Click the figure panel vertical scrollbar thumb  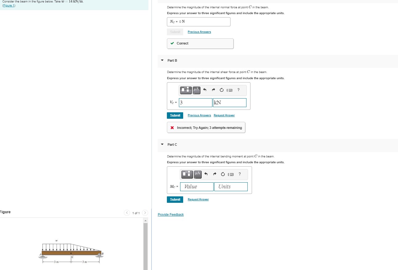point(146,246)
